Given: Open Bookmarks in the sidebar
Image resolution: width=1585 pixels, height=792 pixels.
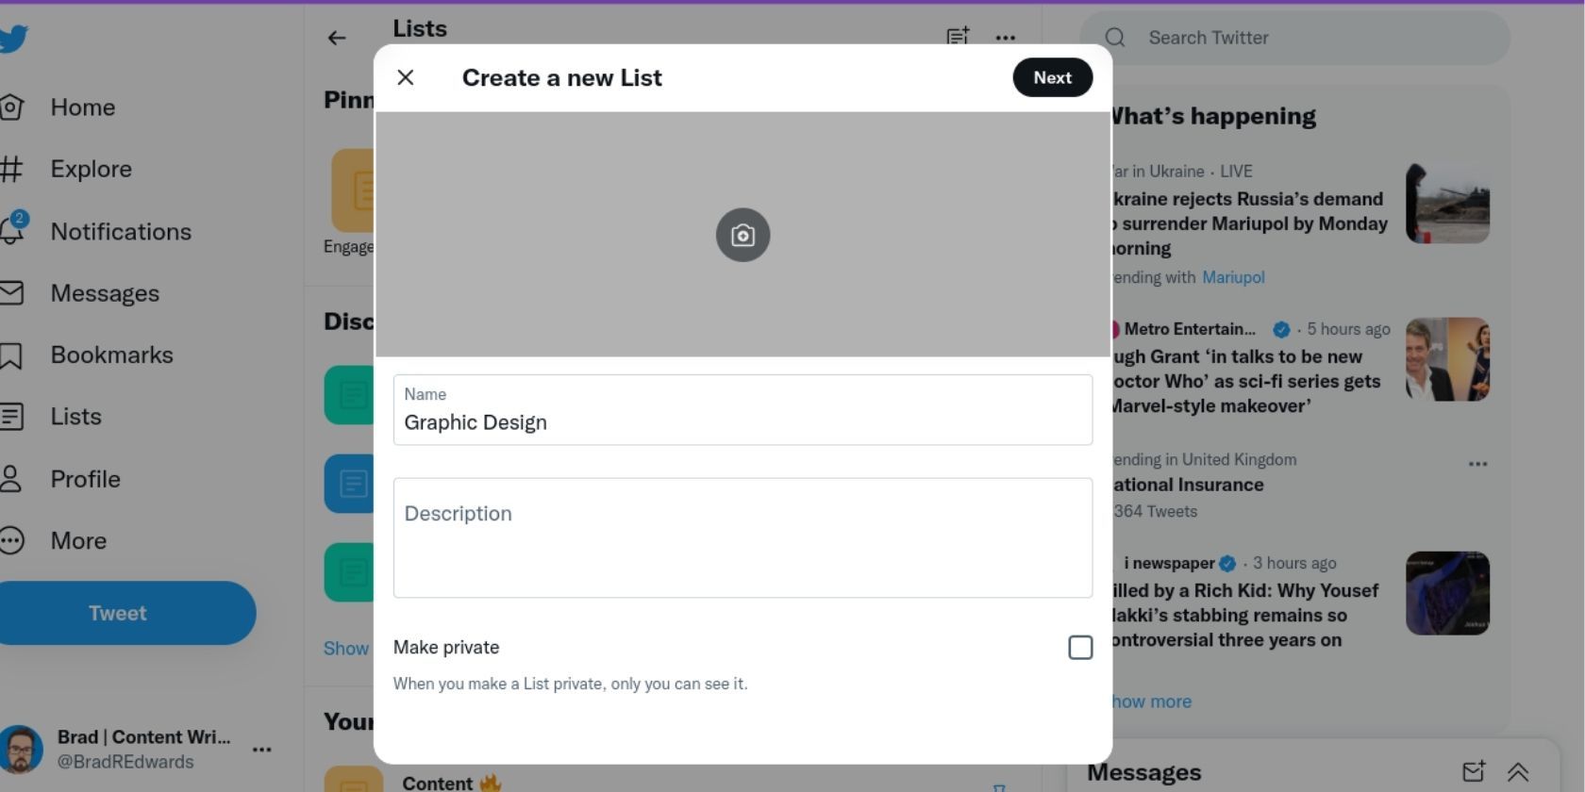Looking at the screenshot, I should [x=111, y=355].
